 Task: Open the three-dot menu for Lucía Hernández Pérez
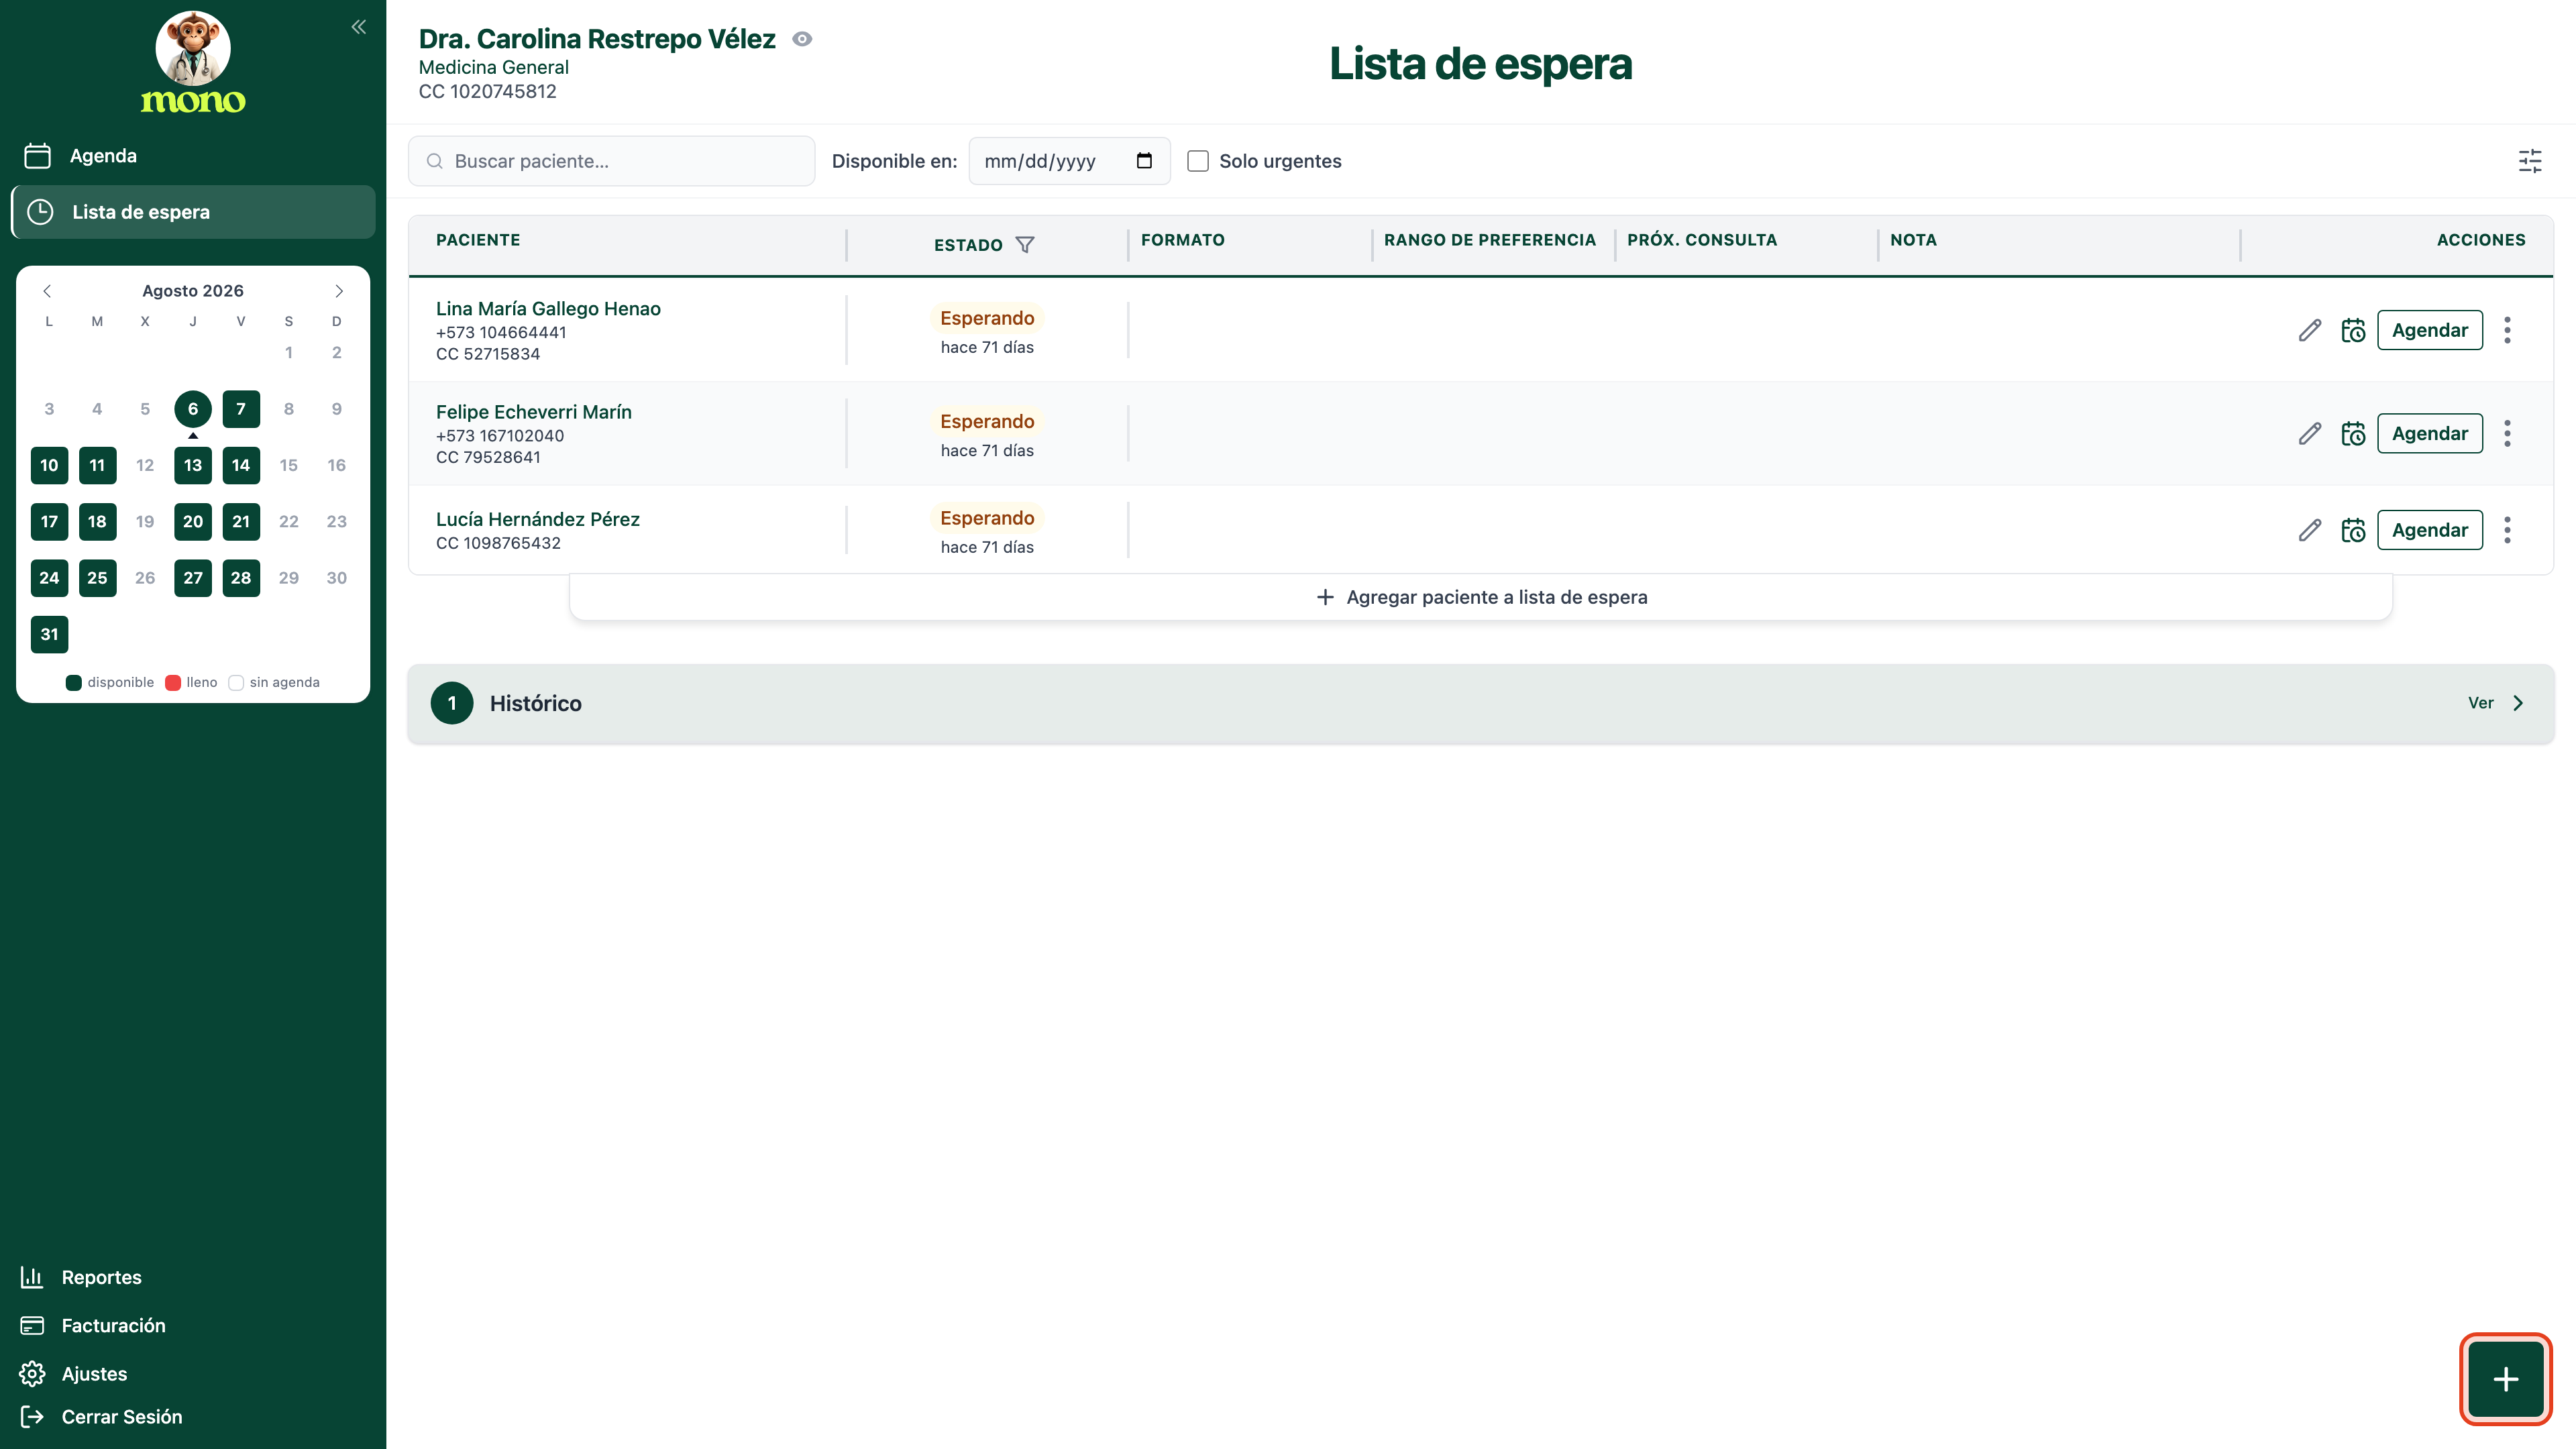pyautogui.click(x=2507, y=530)
